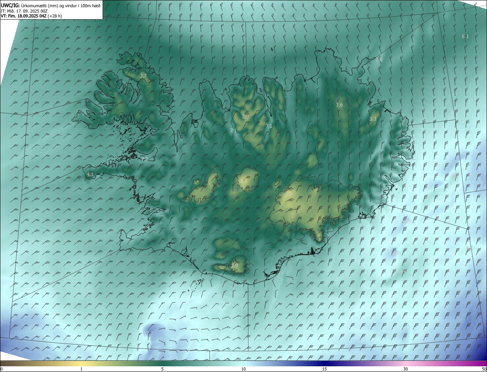The image size is (487, 372).
Task: Click the 3.6 value label
Action: (340, 105)
